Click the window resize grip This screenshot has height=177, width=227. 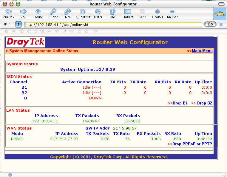pyautogui.click(x=225, y=175)
